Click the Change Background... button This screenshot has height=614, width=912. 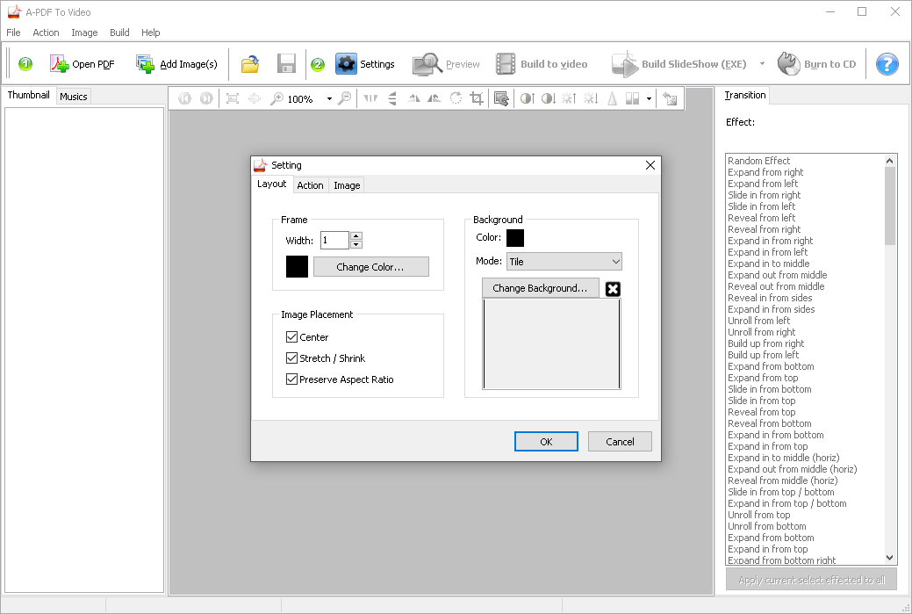click(540, 288)
